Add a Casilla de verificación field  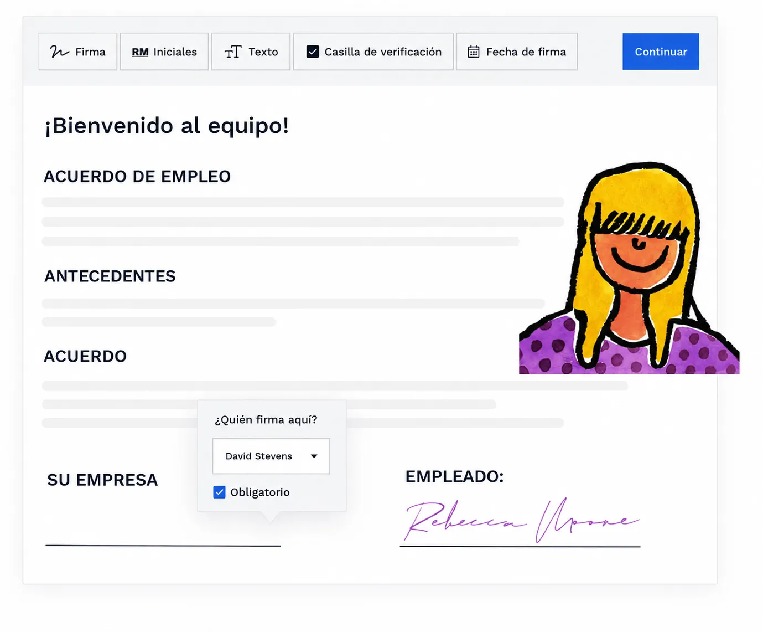(x=373, y=52)
